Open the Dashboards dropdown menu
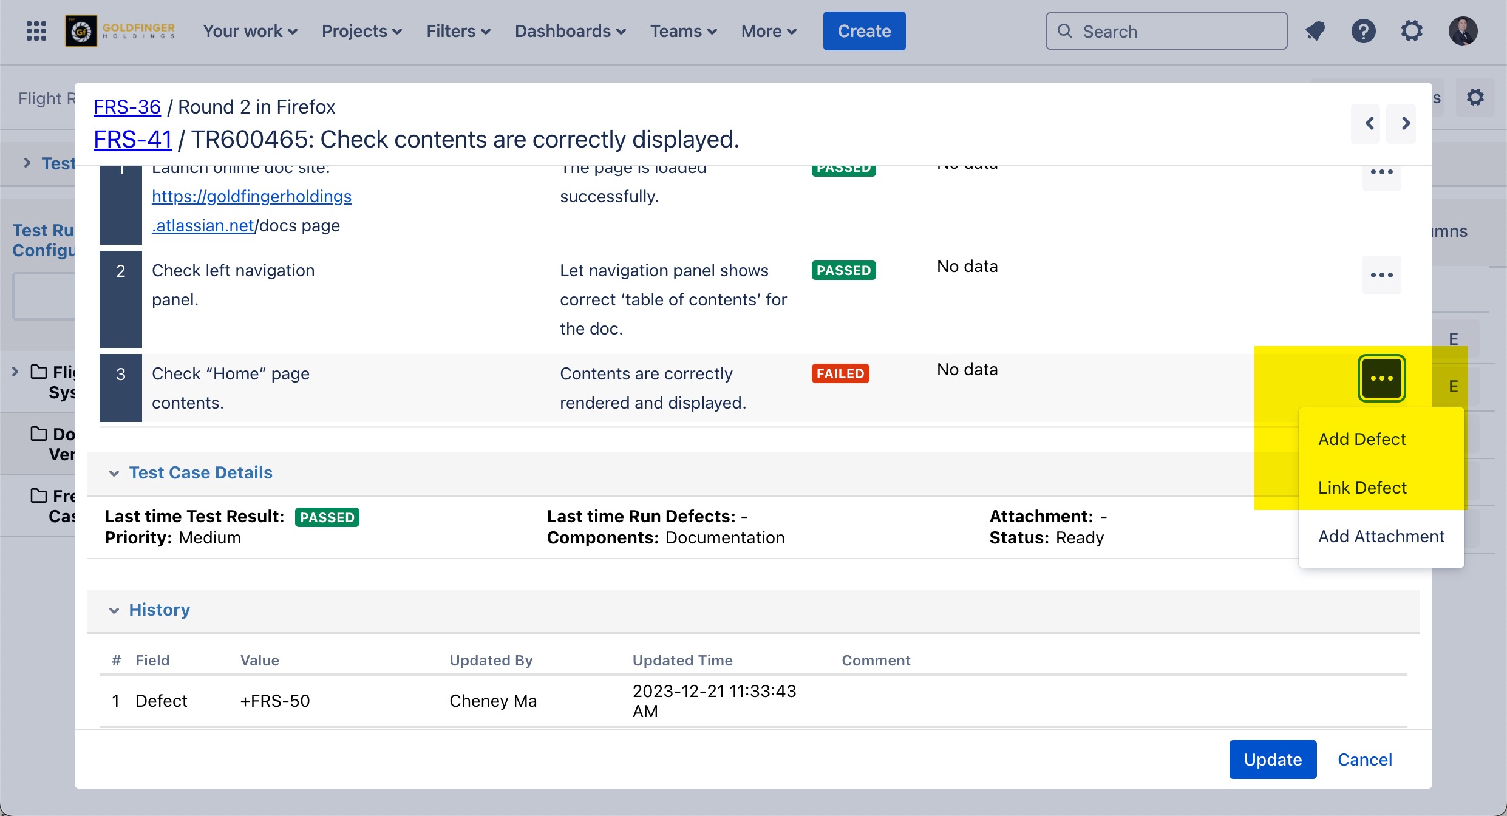 570,31
